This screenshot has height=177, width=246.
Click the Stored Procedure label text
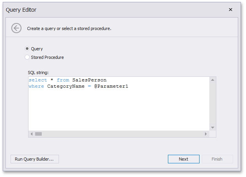47,57
